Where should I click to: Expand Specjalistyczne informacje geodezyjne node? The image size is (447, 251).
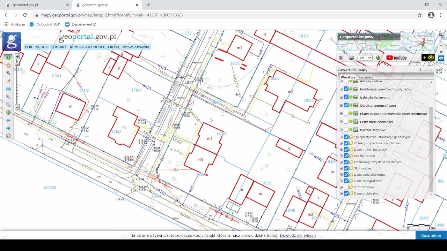pyautogui.click(x=341, y=137)
